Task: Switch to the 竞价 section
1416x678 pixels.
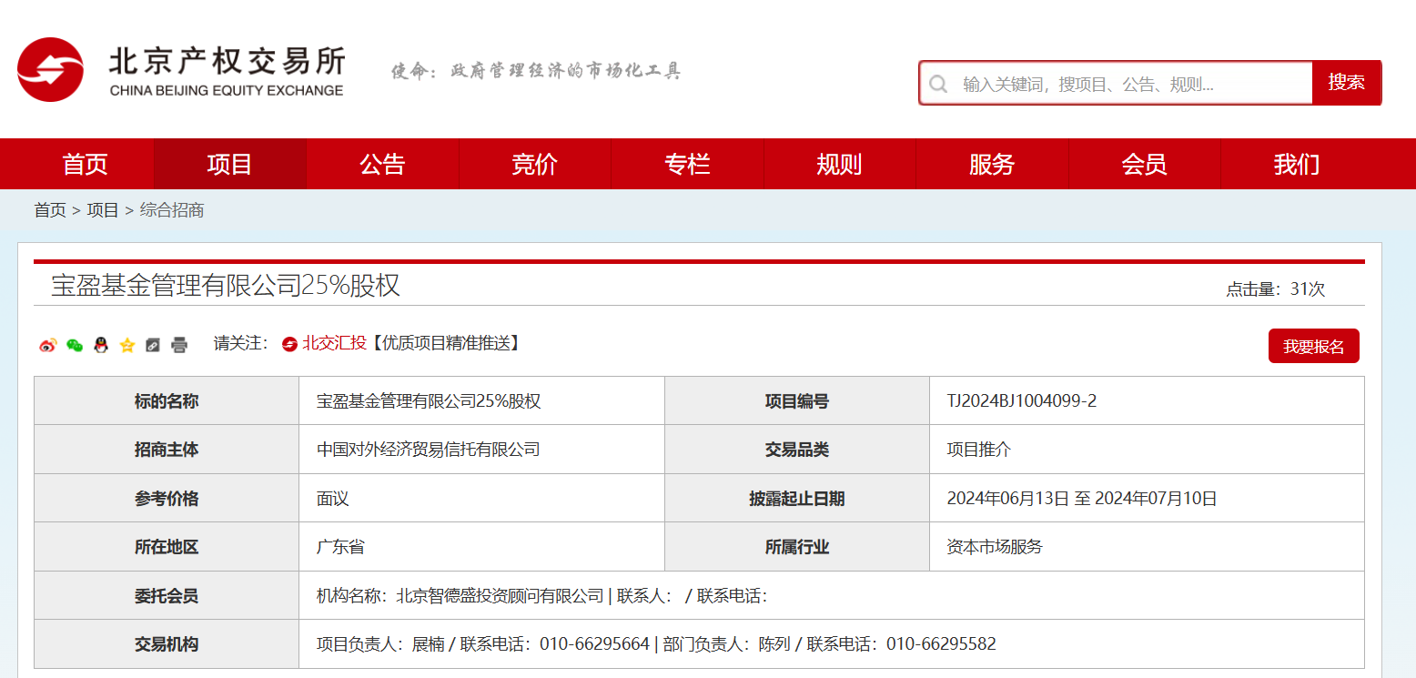Action: 535,164
